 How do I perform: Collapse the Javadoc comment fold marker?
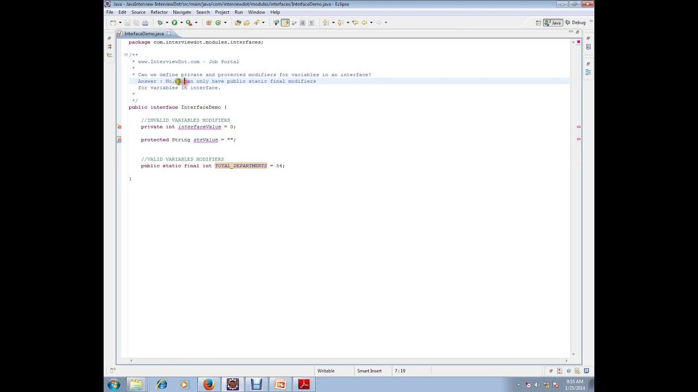[x=126, y=55]
